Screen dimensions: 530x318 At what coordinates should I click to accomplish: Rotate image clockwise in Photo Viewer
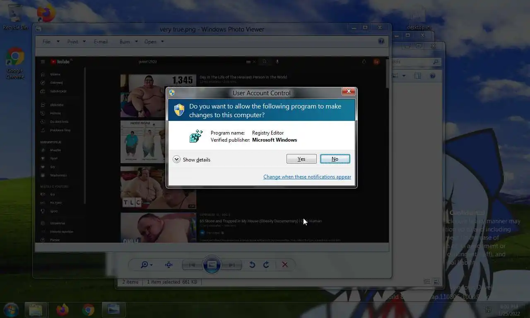coord(266,265)
